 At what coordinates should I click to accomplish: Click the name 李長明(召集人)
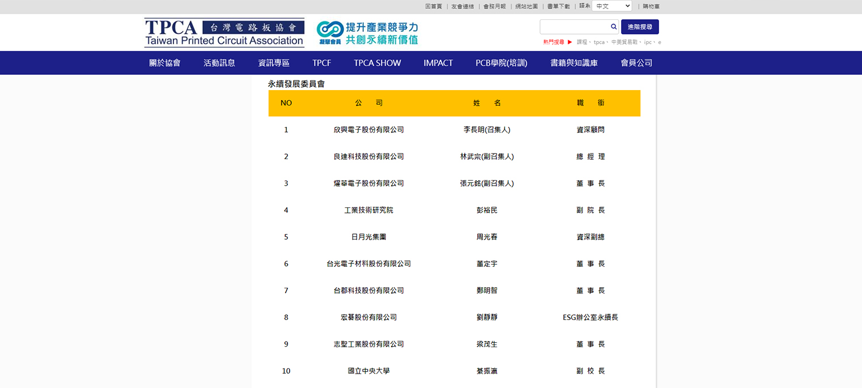click(487, 130)
